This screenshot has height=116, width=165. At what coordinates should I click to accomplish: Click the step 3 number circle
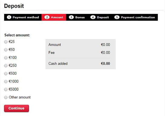[71, 17]
